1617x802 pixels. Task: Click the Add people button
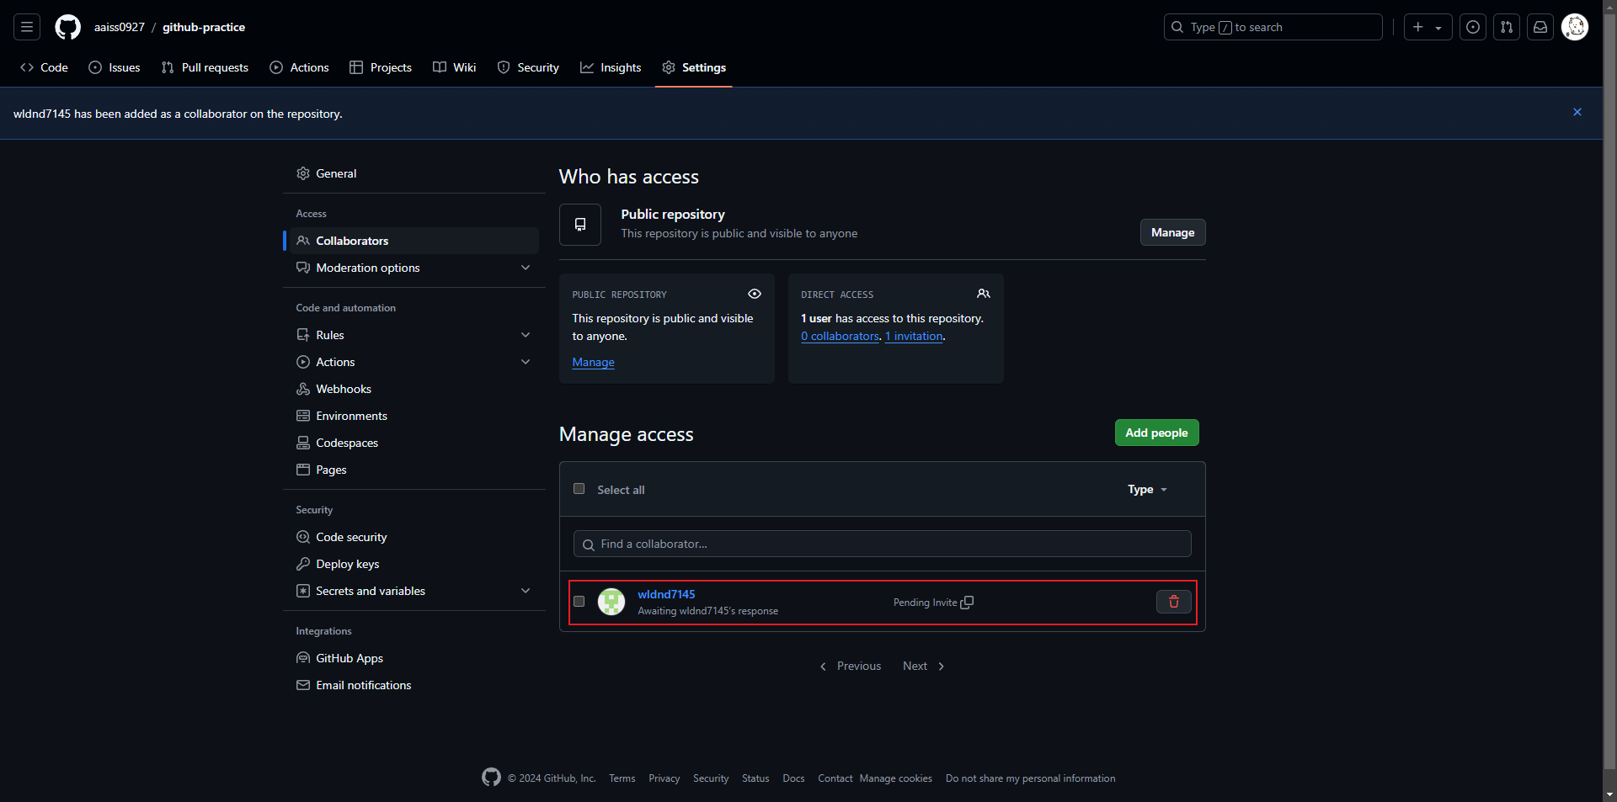coord(1156,433)
